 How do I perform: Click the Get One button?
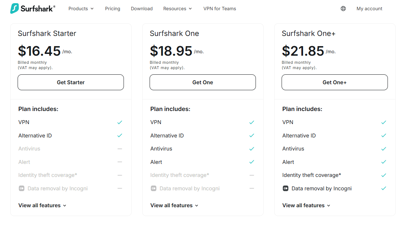tap(203, 82)
